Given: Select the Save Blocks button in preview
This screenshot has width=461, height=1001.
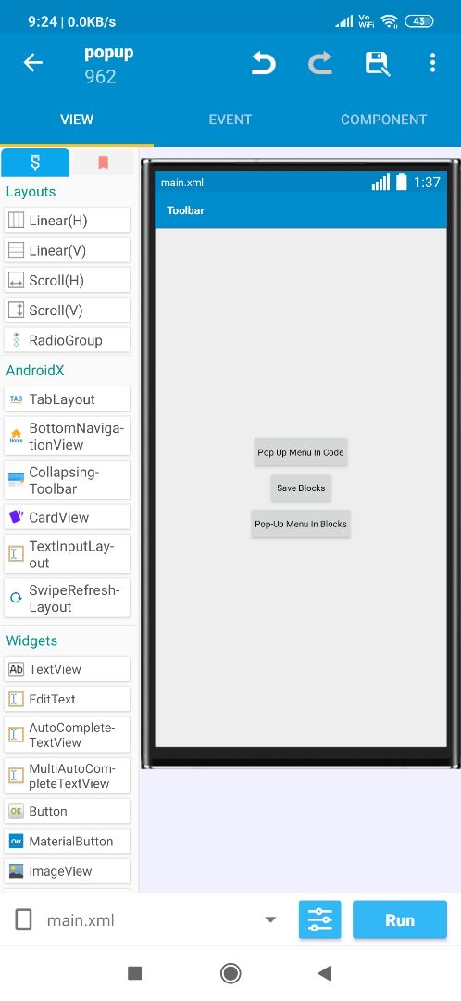Looking at the screenshot, I should (x=301, y=488).
